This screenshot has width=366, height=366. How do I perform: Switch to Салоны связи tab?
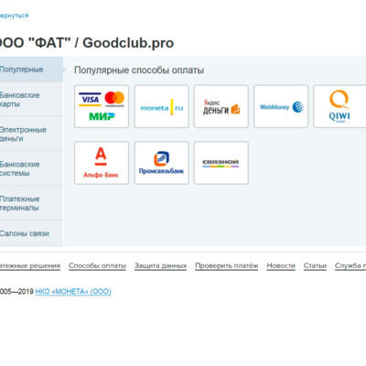coord(31,233)
